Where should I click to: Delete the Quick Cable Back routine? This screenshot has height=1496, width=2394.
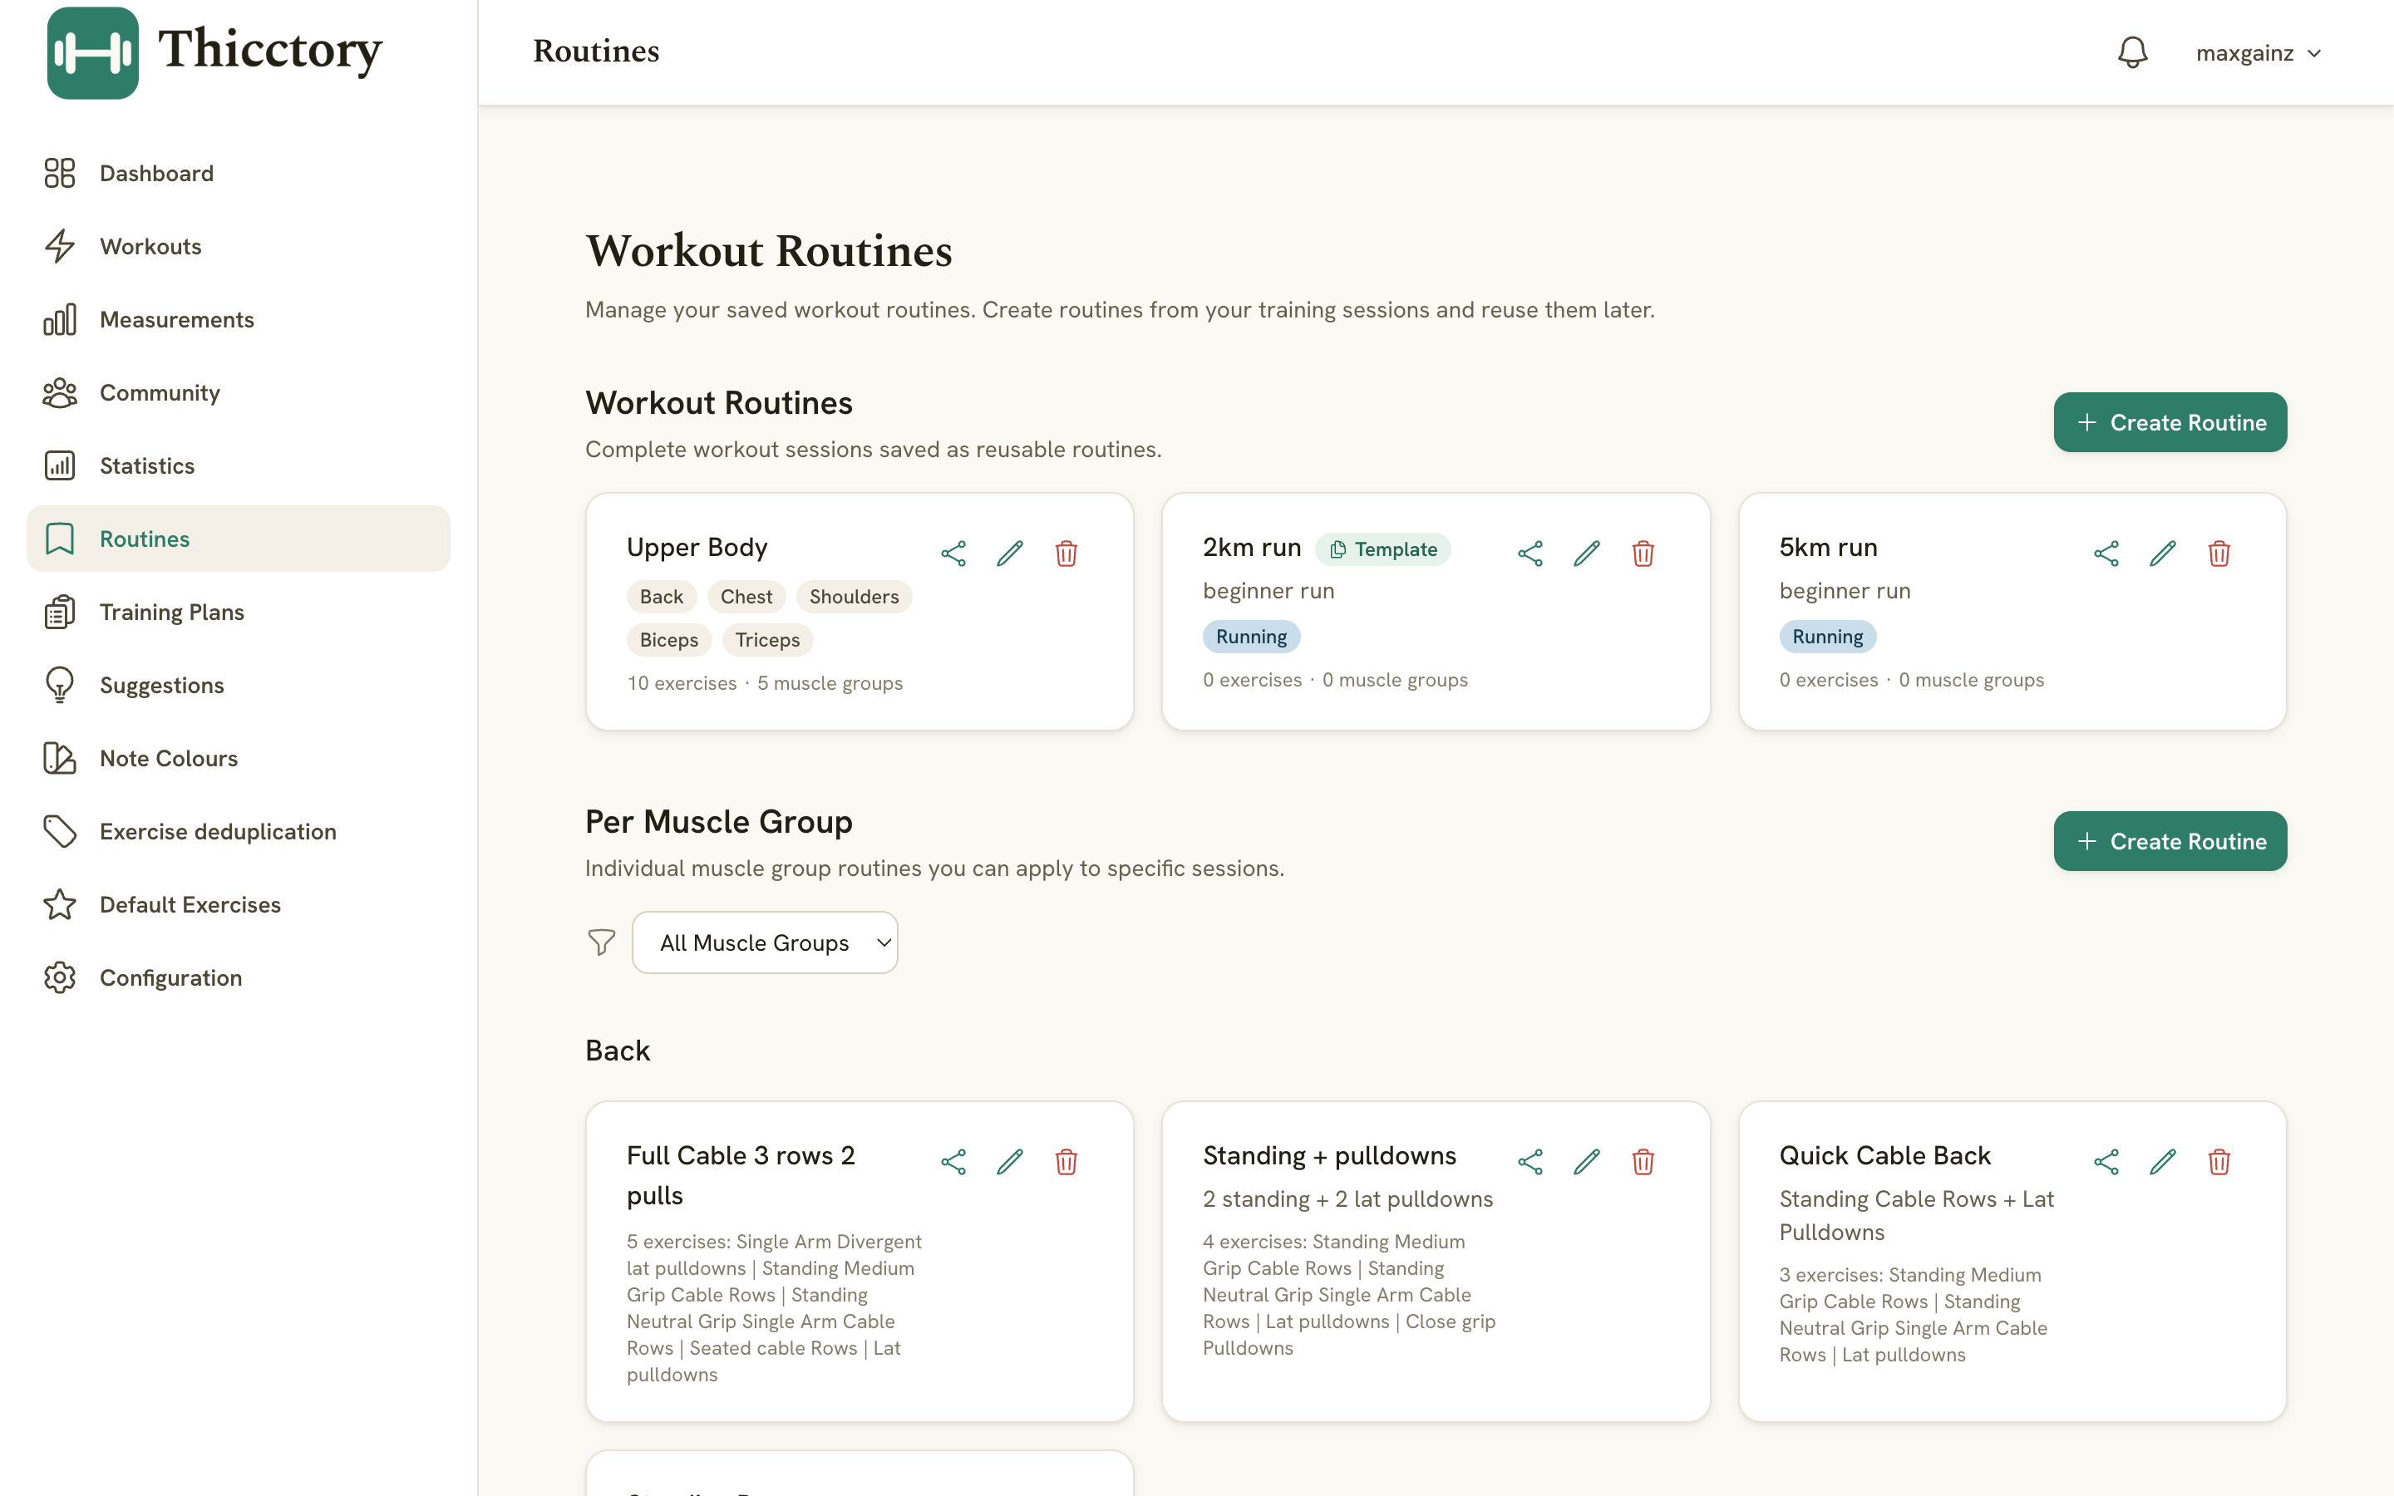pos(2219,1162)
